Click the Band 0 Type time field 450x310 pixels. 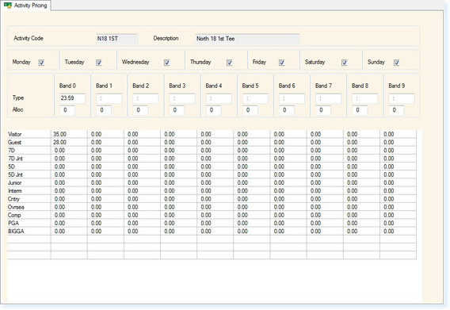pyautogui.click(x=72, y=98)
